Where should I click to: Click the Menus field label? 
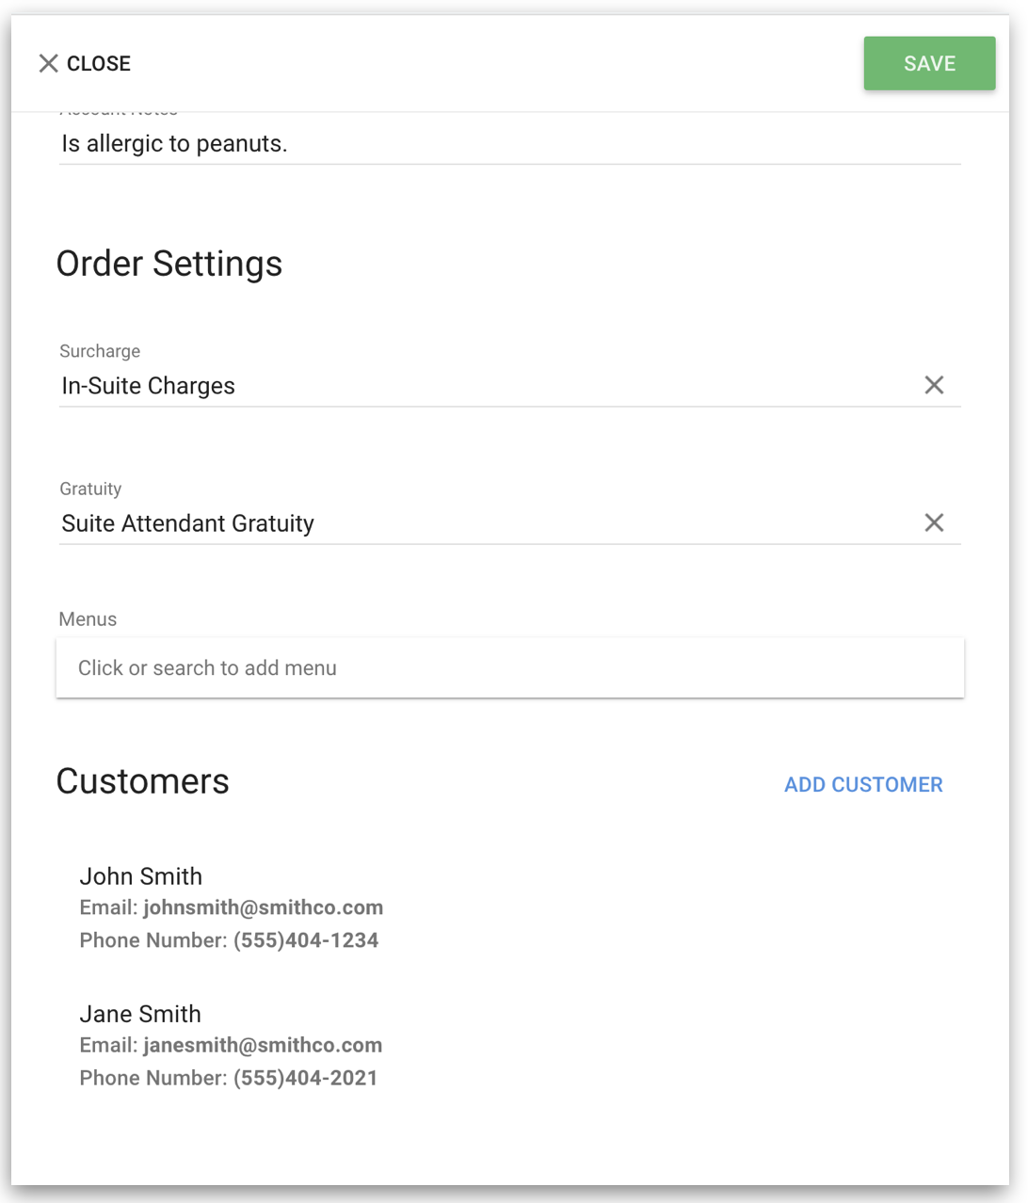click(88, 619)
